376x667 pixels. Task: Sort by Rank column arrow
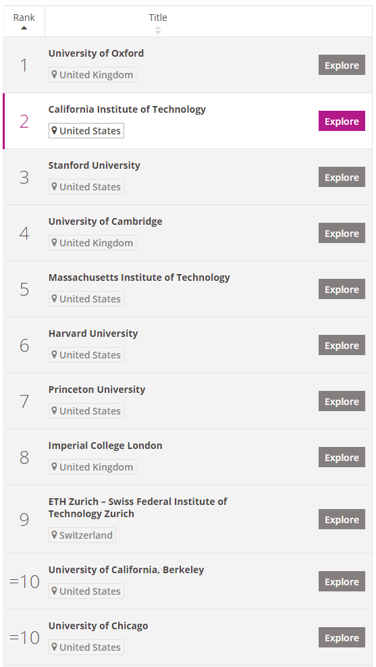[x=24, y=28]
